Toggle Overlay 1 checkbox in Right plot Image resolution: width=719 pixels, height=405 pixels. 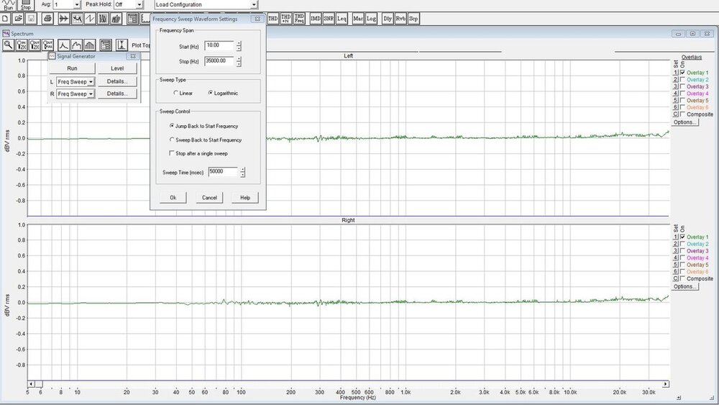click(x=683, y=237)
